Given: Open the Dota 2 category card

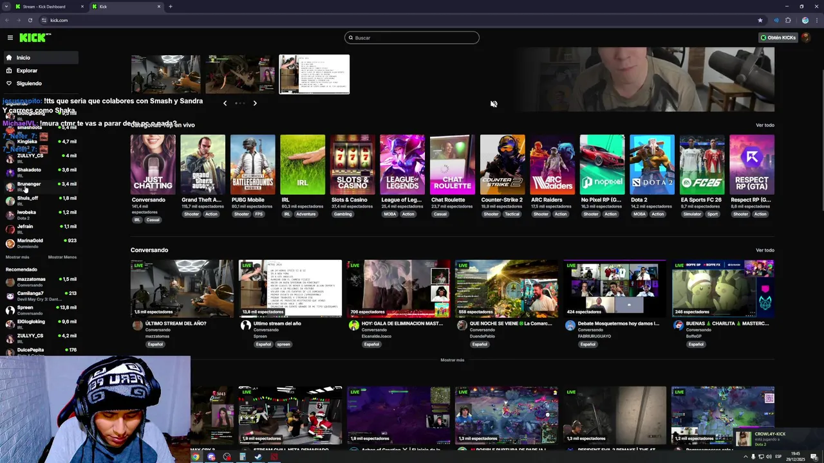Looking at the screenshot, I should pos(651,165).
